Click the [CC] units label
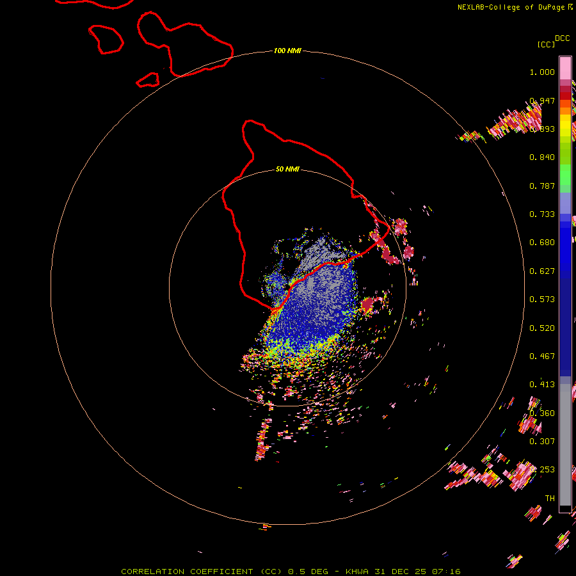The width and height of the screenshot is (576, 576). (547, 44)
